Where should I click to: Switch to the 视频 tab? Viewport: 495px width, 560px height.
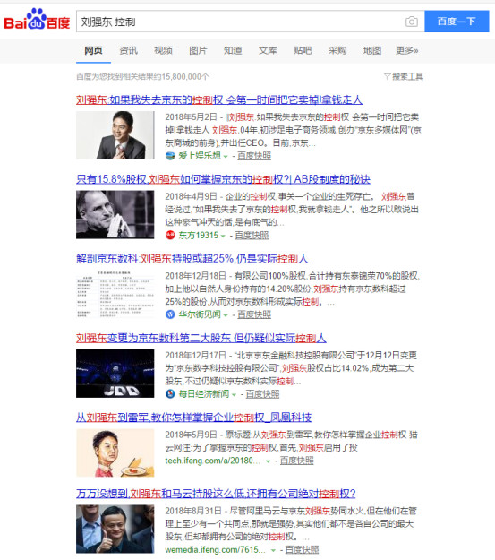pos(163,50)
